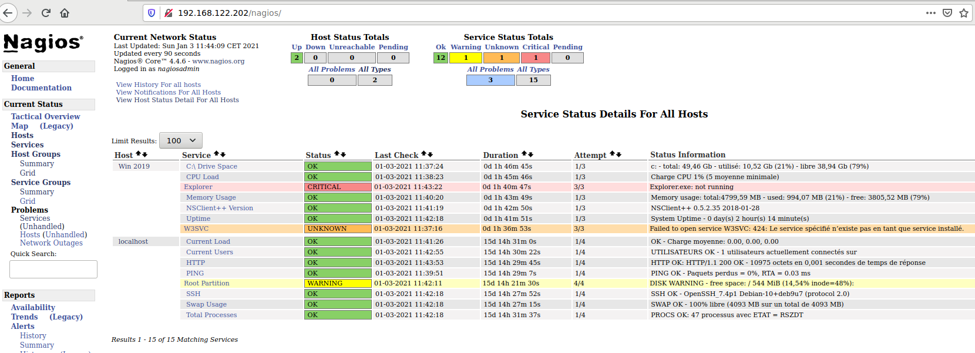Click the browser home icon
975x353 pixels.
pyautogui.click(x=65, y=13)
